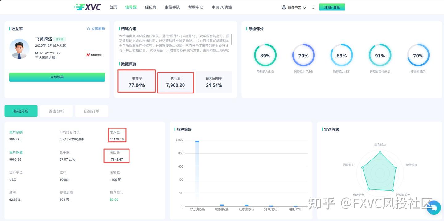Select 经纪商 in the top navigation
This screenshot has height=221, width=444.
point(150,7)
